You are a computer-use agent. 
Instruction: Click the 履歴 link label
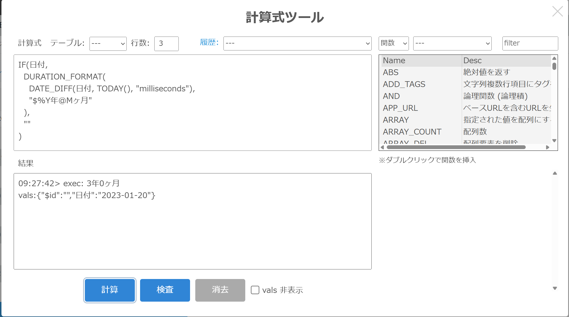[x=209, y=42]
